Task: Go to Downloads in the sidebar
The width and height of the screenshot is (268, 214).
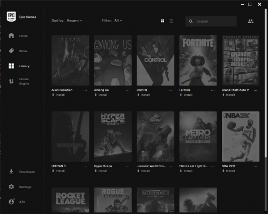Action: [27, 172]
